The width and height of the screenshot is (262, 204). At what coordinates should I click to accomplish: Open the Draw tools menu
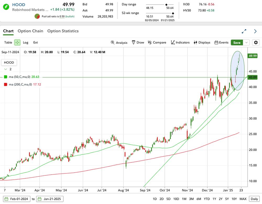pos(138,43)
